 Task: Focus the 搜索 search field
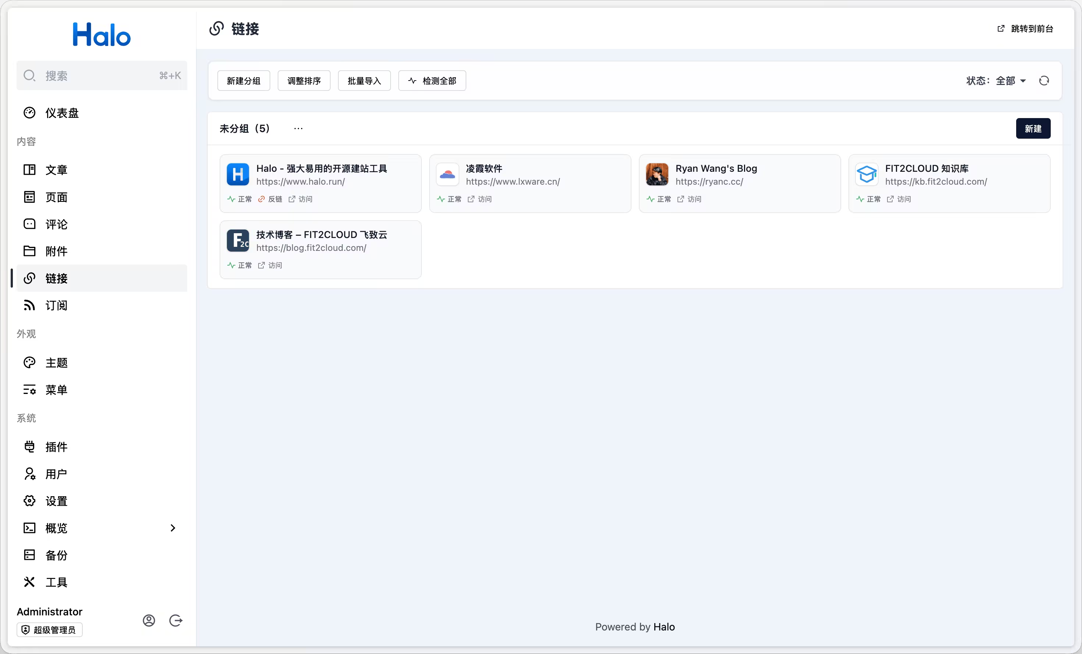[102, 75]
